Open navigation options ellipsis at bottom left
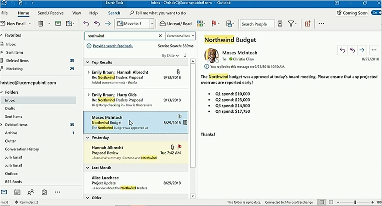382x206 pixels. coord(57,192)
